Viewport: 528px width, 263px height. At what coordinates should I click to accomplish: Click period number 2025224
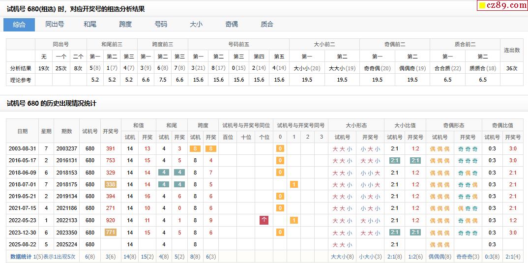click(x=67, y=244)
